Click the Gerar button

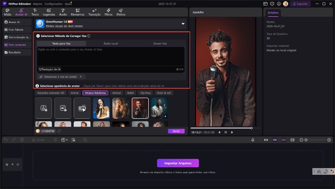(176, 131)
